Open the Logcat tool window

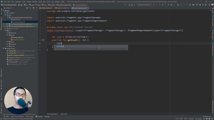tap(30, 116)
